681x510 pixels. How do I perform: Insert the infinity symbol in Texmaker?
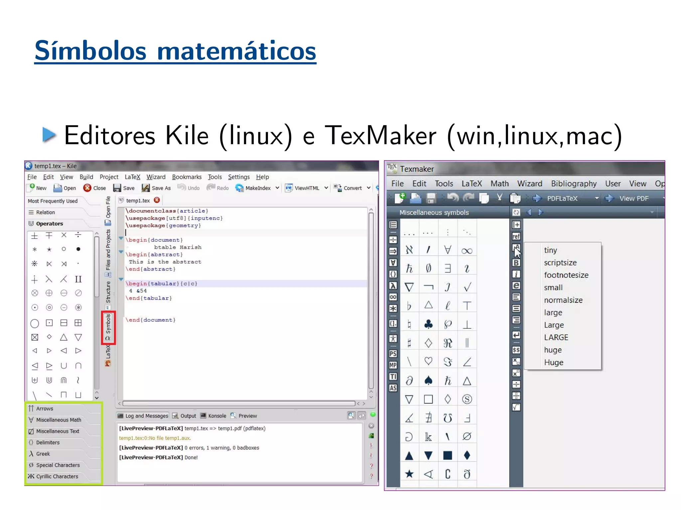467,251
